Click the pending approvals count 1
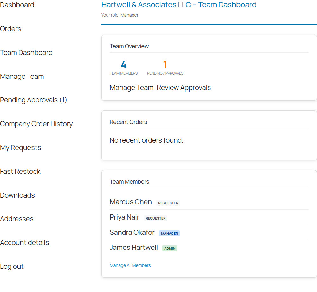Viewport: 317px width, 292px height. (165, 65)
